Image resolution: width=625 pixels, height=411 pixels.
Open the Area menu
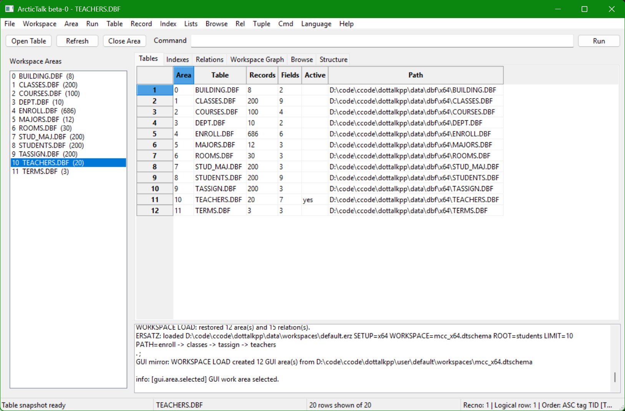click(x=71, y=24)
